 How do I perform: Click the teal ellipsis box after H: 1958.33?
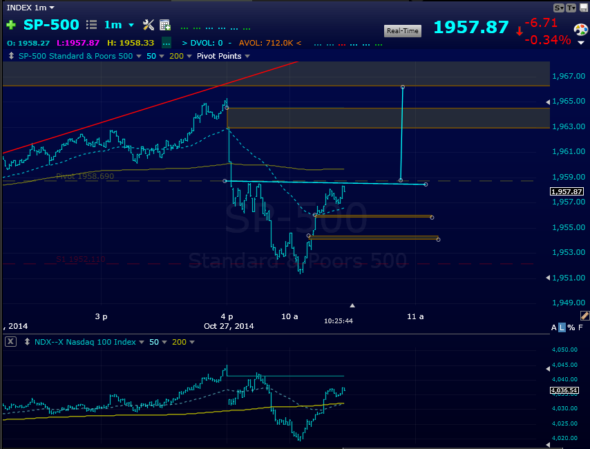tap(166, 43)
